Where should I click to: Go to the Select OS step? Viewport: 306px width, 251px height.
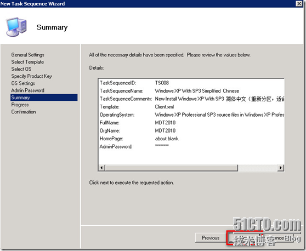(21, 69)
